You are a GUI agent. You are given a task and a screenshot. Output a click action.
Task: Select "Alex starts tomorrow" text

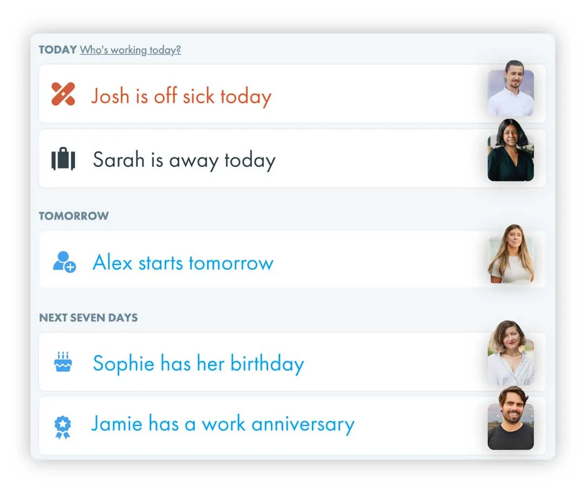pyautogui.click(x=183, y=263)
